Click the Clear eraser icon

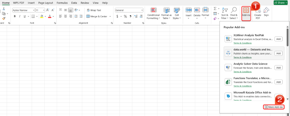215,18
